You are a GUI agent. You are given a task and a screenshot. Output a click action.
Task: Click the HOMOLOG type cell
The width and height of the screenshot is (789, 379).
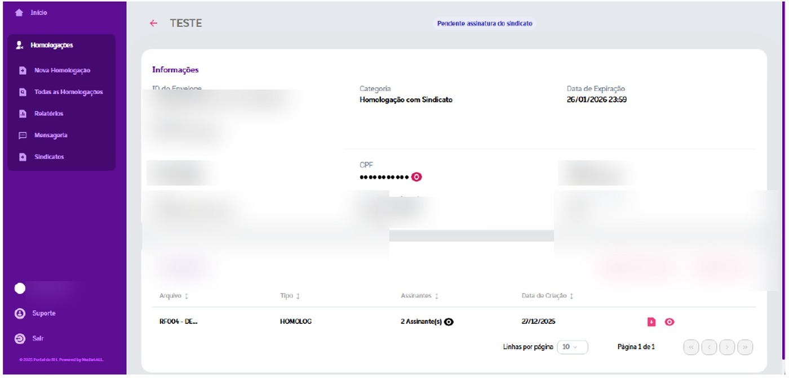(296, 322)
